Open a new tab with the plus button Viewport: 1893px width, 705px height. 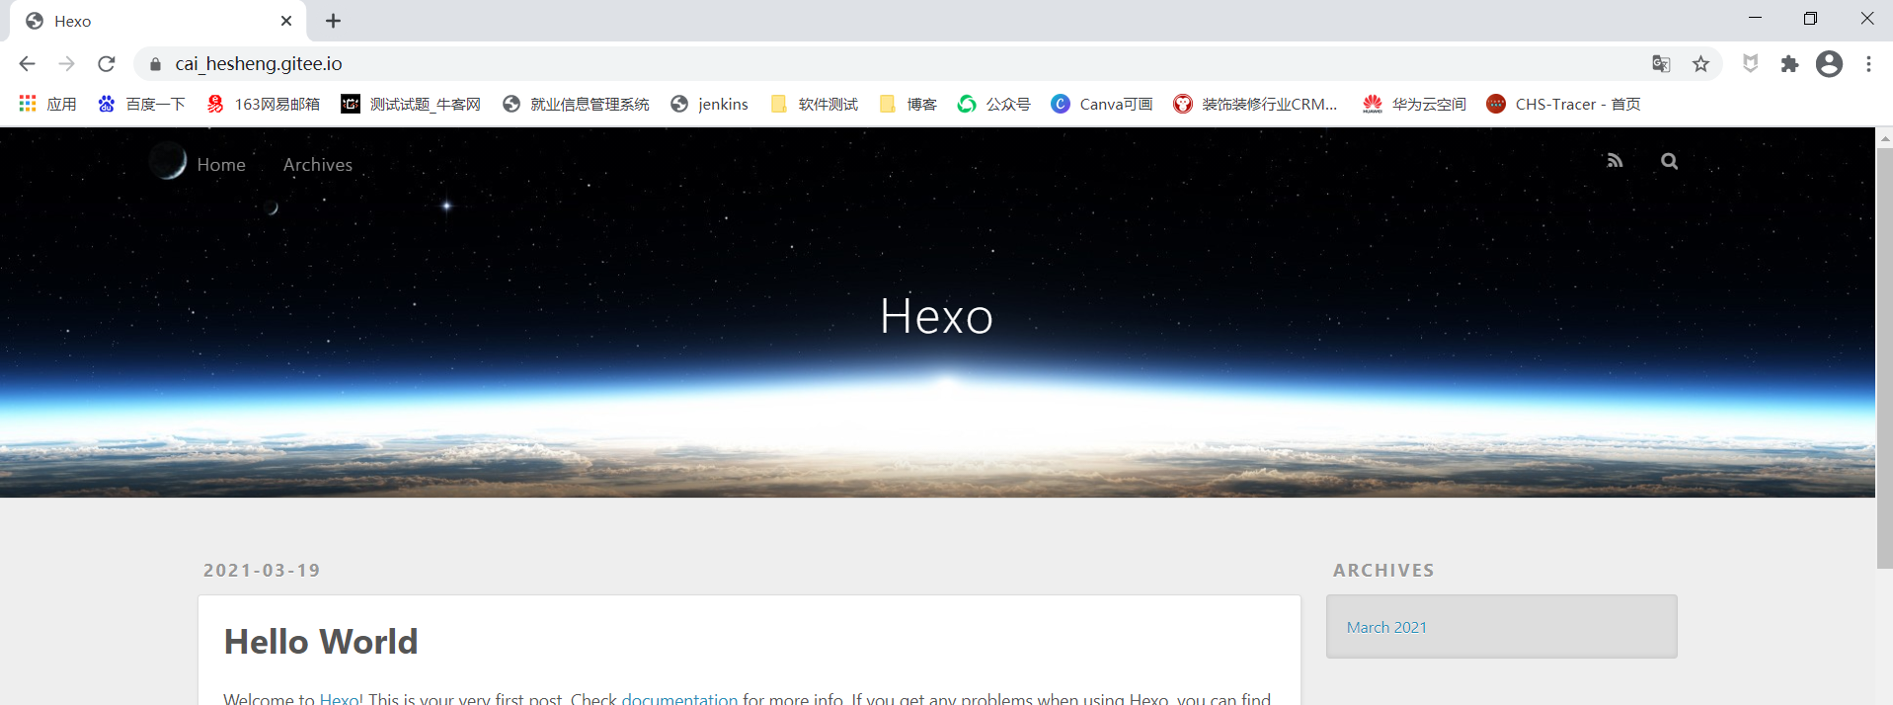[334, 21]
